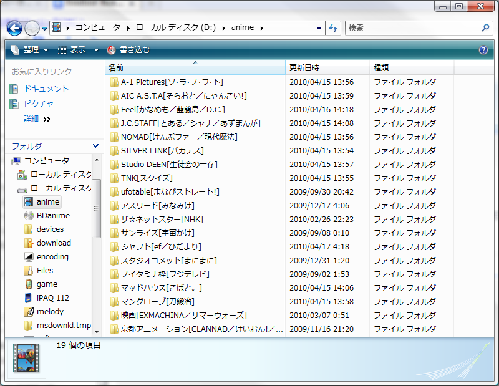Open the 表示 dropdown arrow
The height and width of the screenshot is (386, 499).
[x=96, y=50]
